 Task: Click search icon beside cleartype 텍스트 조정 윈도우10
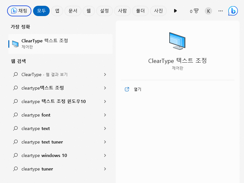tap(15, 101)
